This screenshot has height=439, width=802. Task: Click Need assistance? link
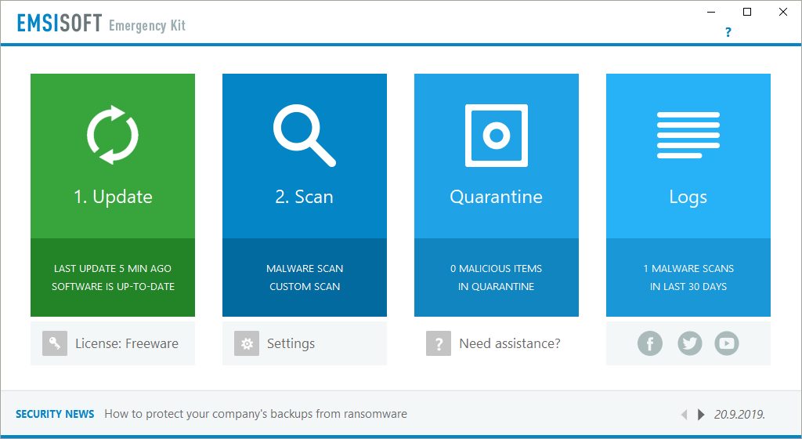510,343
